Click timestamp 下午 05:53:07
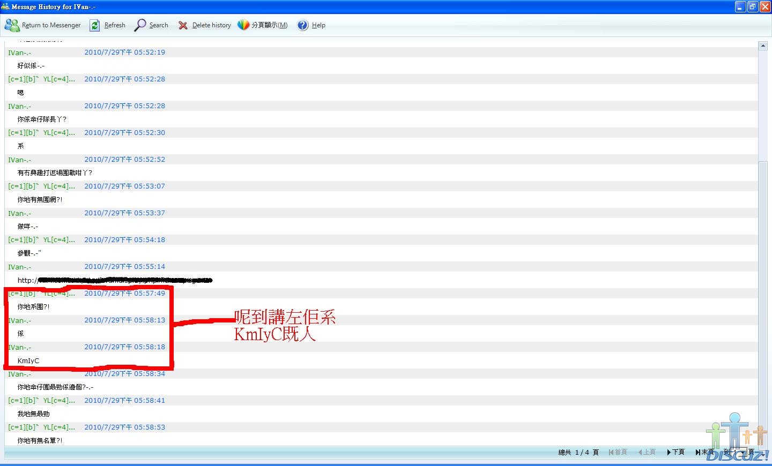772x466 pixels. tap(124, 186)
